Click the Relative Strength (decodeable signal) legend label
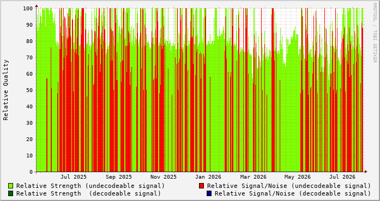 [x=88, y=193]
